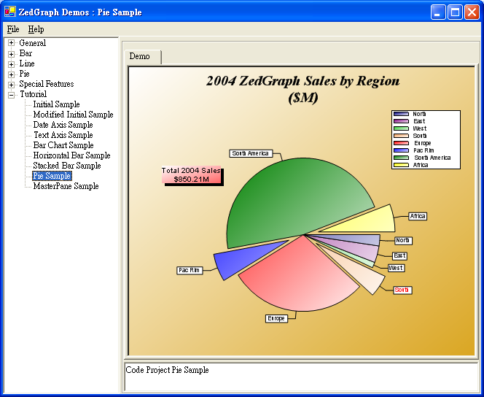Image resolution: width=484 pixels, height=397 pixels.
Task: Click the red South slice label box
Action: (x=403, y=290)
